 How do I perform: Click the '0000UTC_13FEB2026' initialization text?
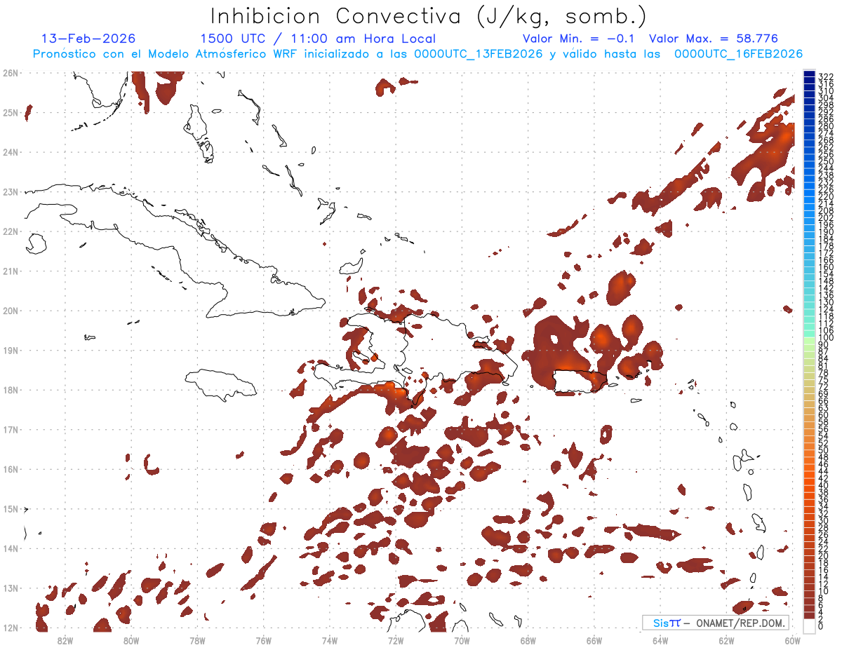[478, 54]
